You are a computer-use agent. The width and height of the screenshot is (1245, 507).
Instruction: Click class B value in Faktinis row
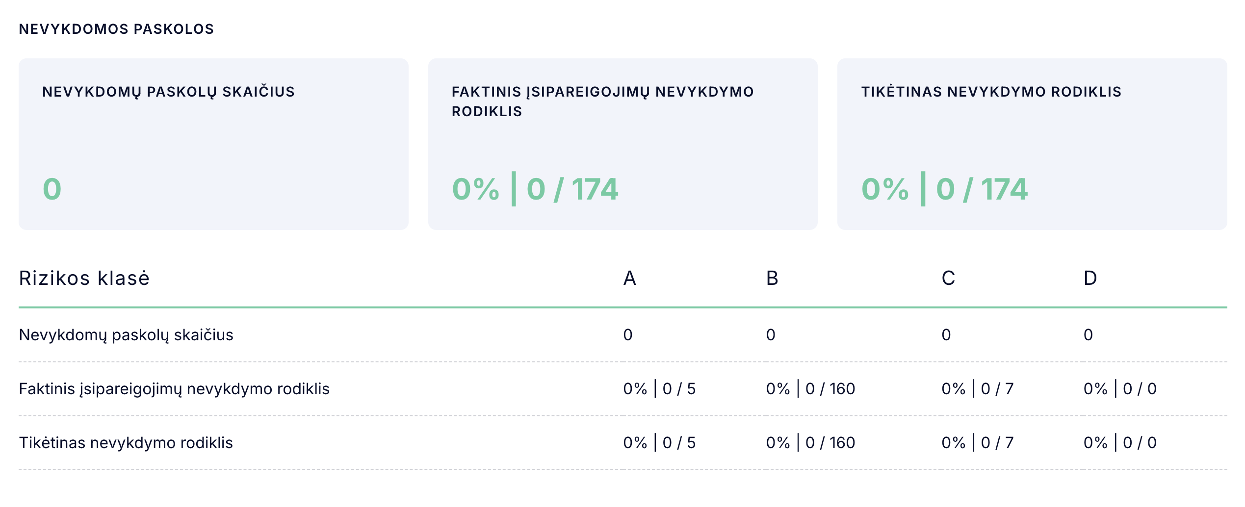810,389
